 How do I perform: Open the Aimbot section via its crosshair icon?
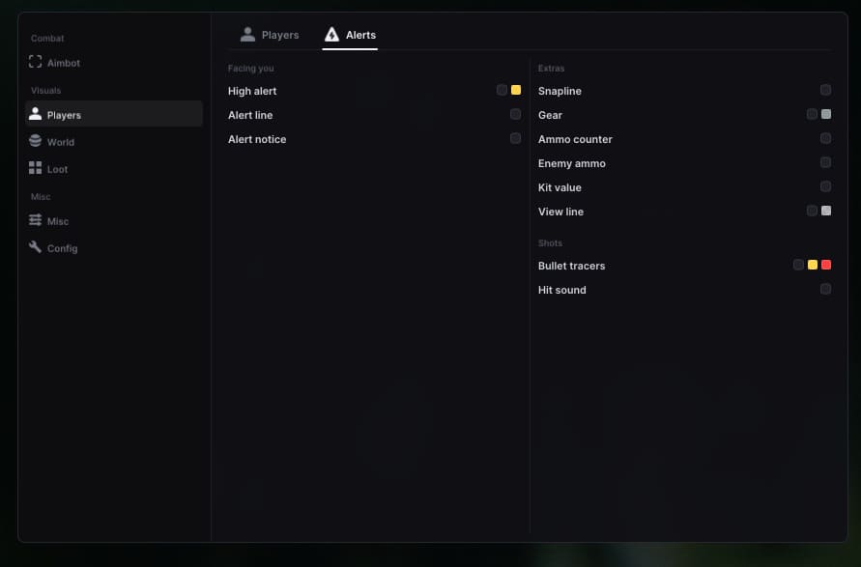point(35,62)
